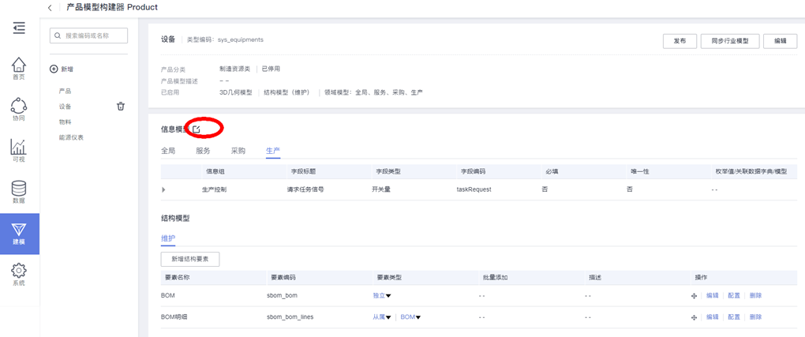Viewport: 805px width, 337px height.
Task: Open the 首页 home icon
Action: coord(18,66)
